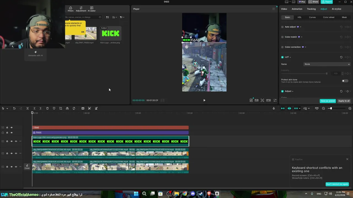Zoom in the timeline with plus icon
The width and height of the screenshot is (353, 198).
pyautogui.click(x=350, y=108)
